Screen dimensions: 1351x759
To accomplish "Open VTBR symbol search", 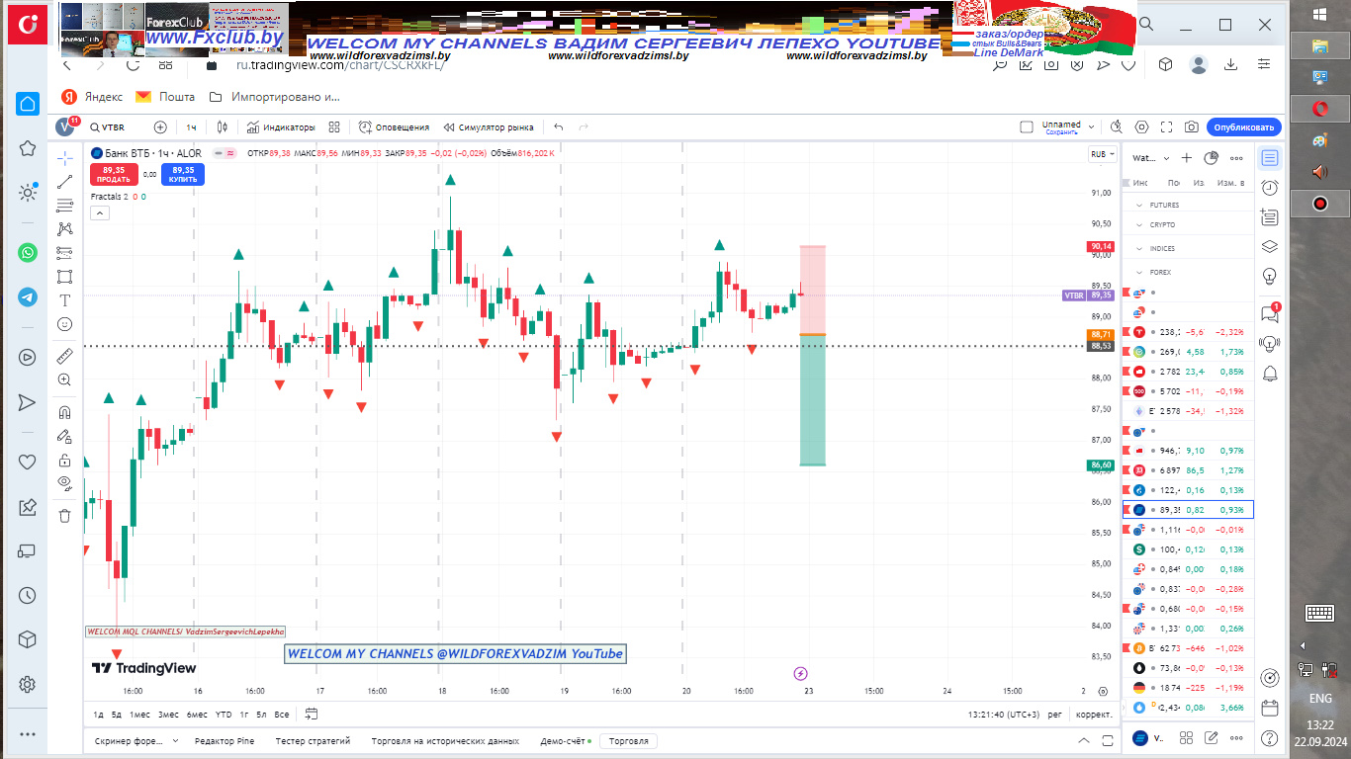I will pos(107,127).
